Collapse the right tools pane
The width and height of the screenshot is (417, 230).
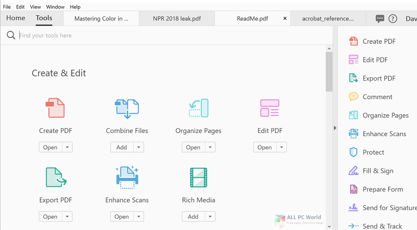(x=335, y=128)
